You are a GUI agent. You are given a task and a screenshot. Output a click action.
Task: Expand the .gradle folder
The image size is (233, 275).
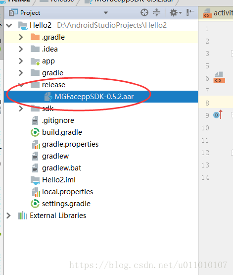point(21,37)
